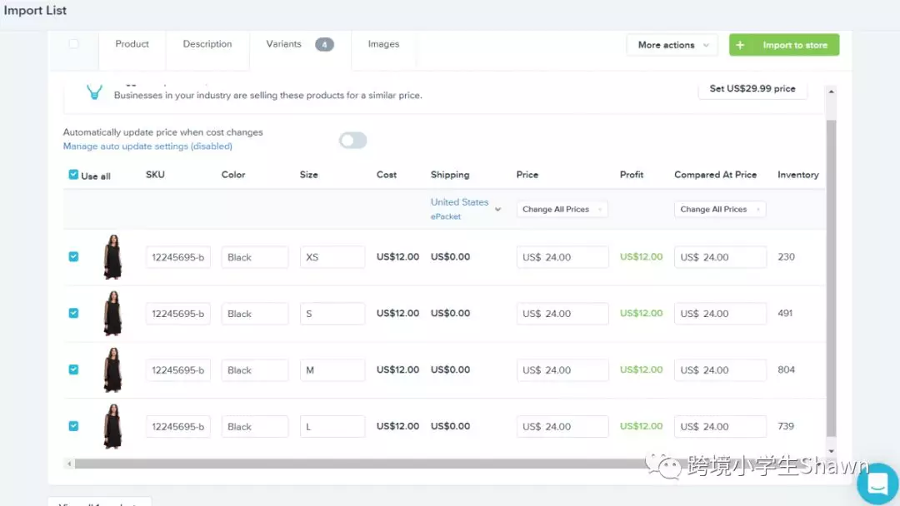This screenshot has height=506, width=900.
Task: Open Change All Prices under Compared At Price
Action: click(x=720, y=209)
